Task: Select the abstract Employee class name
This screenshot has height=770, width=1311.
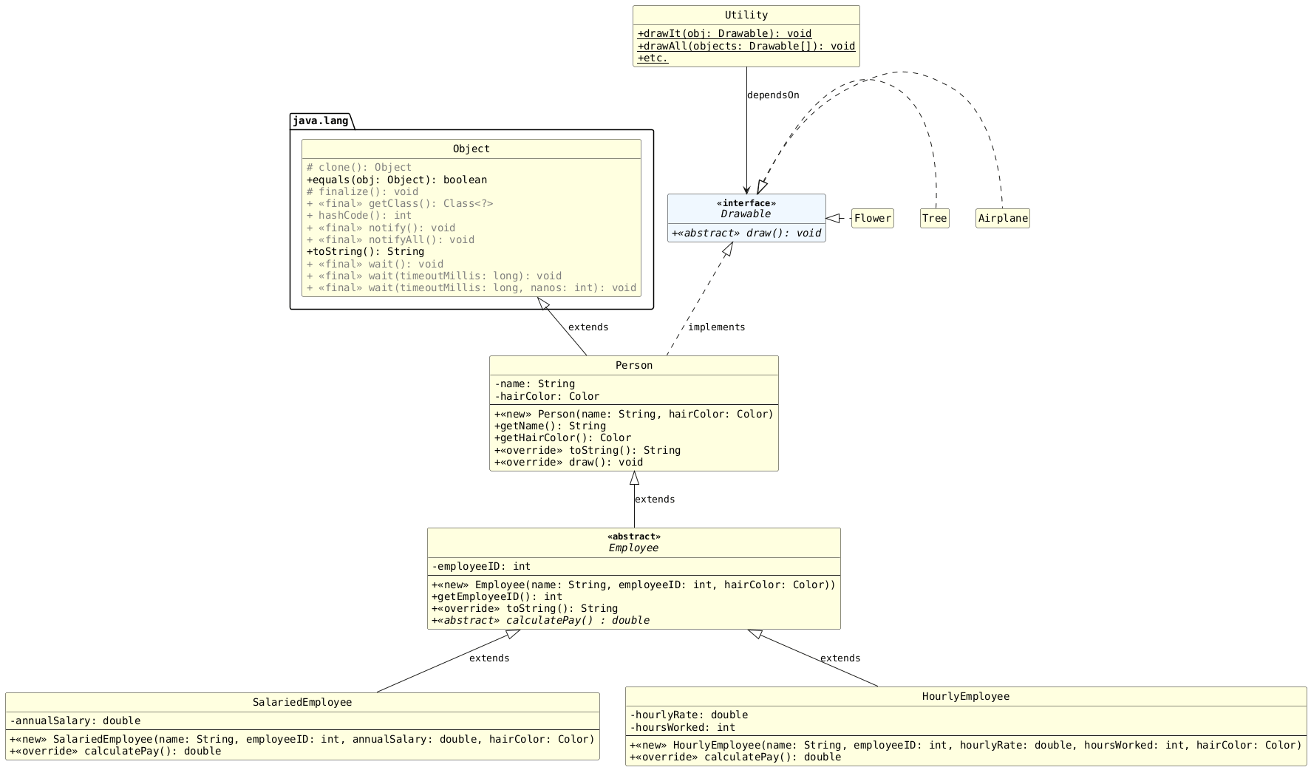Action: pyautogui.click(x=633, y=548)
